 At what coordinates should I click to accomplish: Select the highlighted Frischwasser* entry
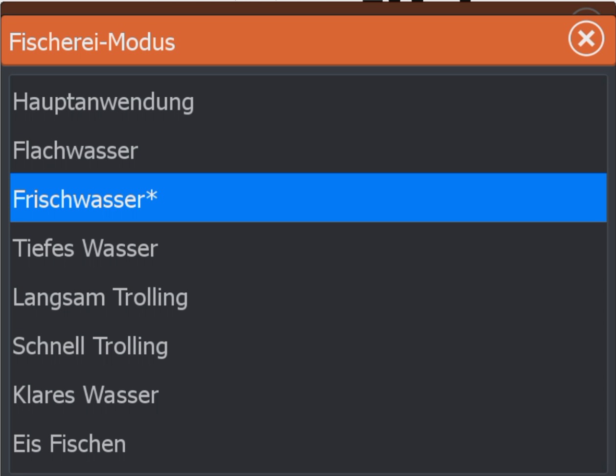[x=85, y=199]
